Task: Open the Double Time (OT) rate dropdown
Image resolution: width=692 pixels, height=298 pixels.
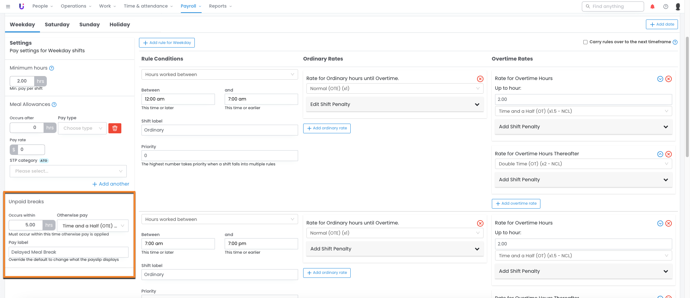Action: 583,164
